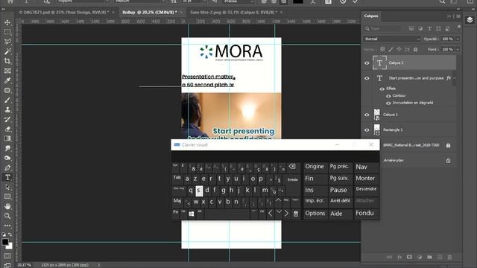Cancel the current text edit
The height and width of the screenshot is (268, 477).
(x=343, y=1)
